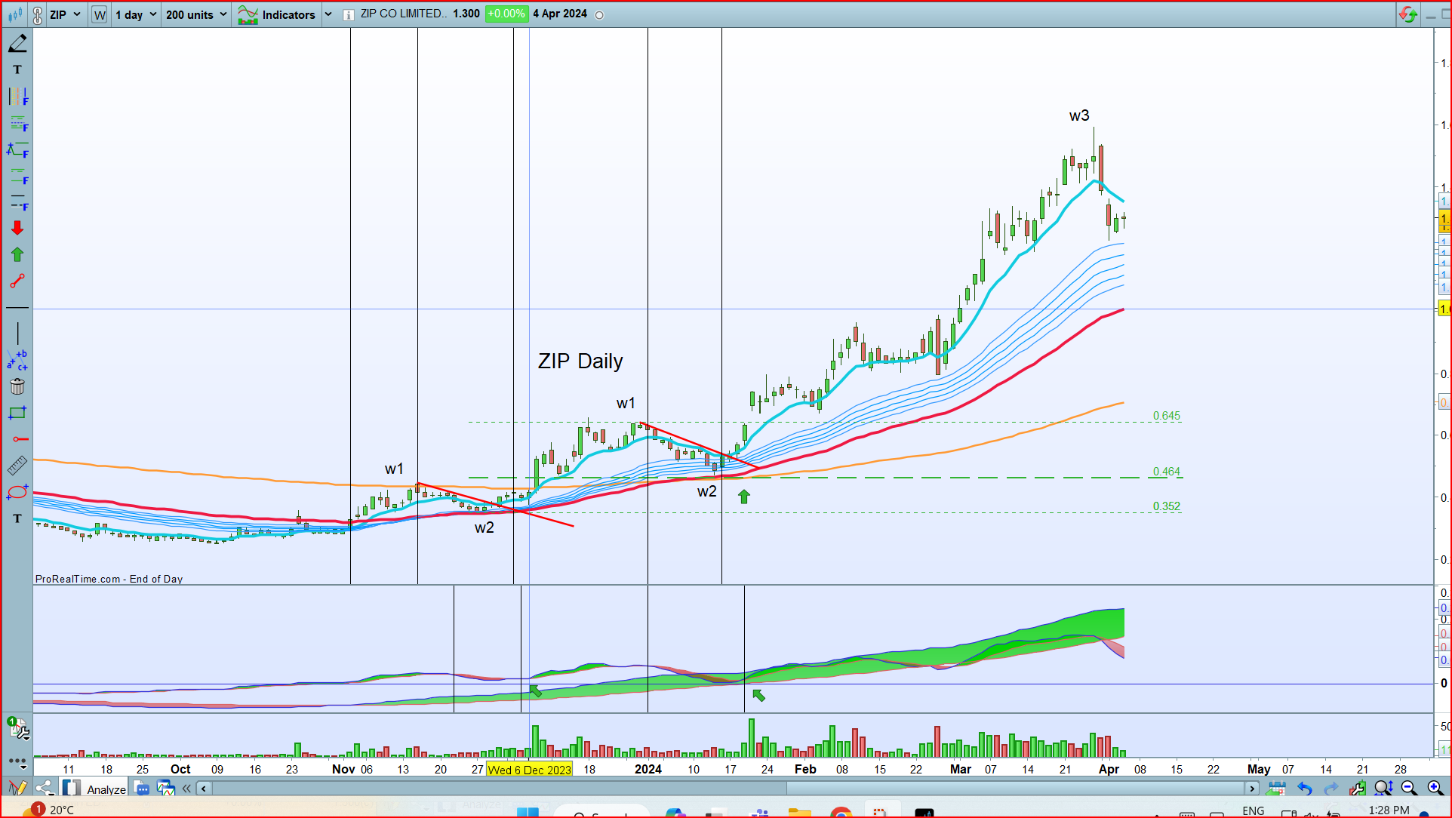Collapse the bottom toolbar double chevron
The image size is (1452, 818).
coord(186,789)
